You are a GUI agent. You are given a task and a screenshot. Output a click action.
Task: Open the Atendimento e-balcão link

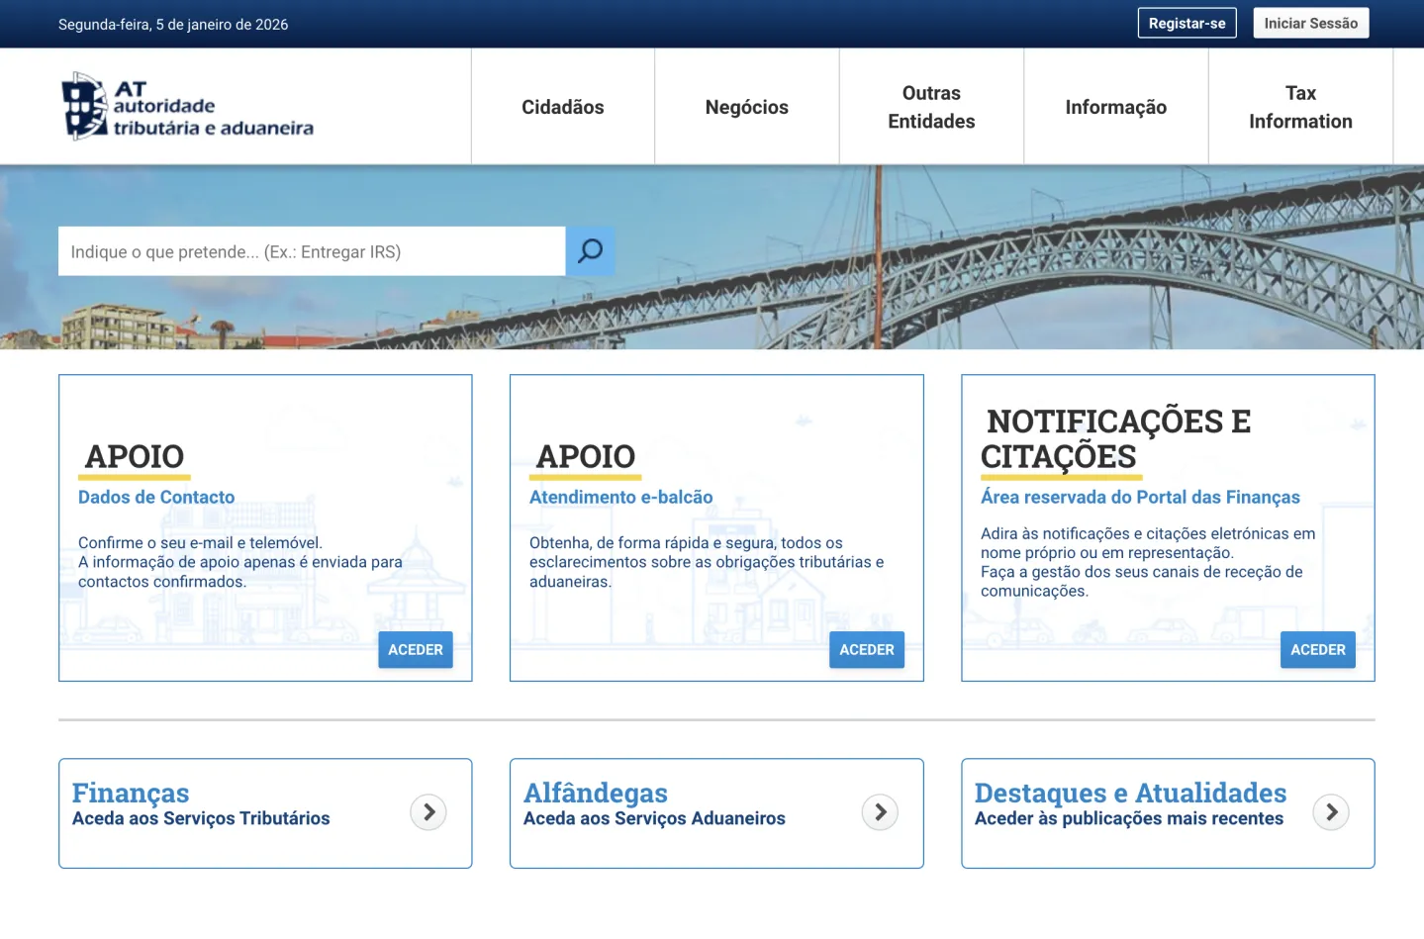pyautogui.click(x=620, y=497)
